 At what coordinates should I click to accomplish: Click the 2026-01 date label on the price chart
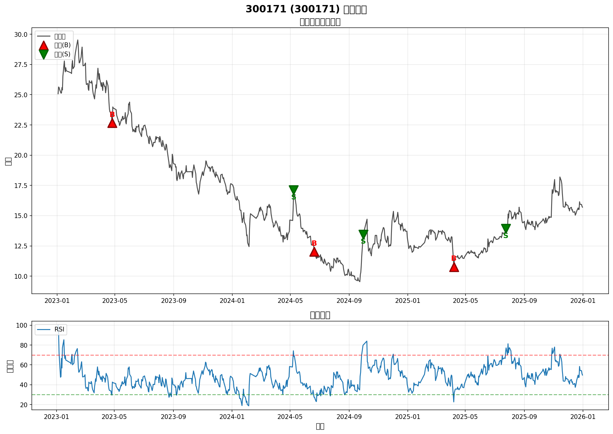[x=583, y=301]
